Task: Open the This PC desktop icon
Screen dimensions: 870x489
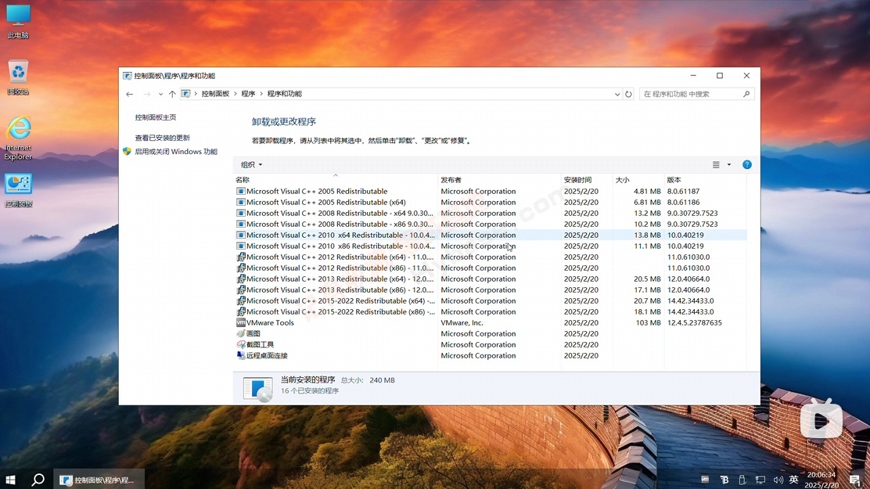Action: (18, 20)
